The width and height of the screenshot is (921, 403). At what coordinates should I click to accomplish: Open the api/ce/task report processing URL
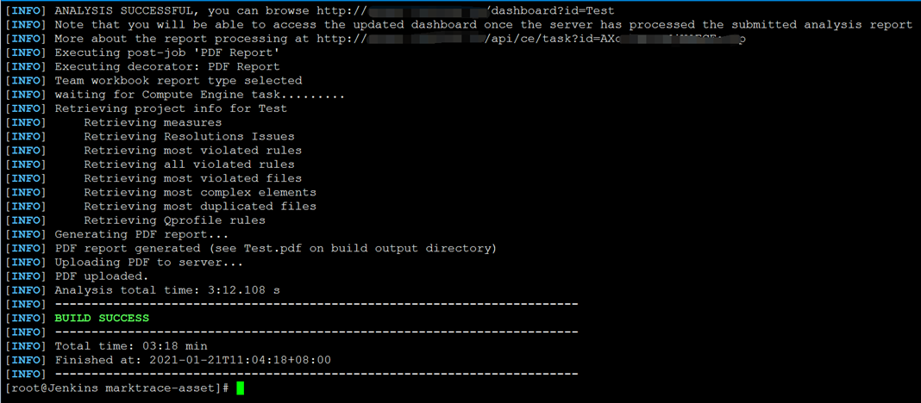[x=531, y=39]
